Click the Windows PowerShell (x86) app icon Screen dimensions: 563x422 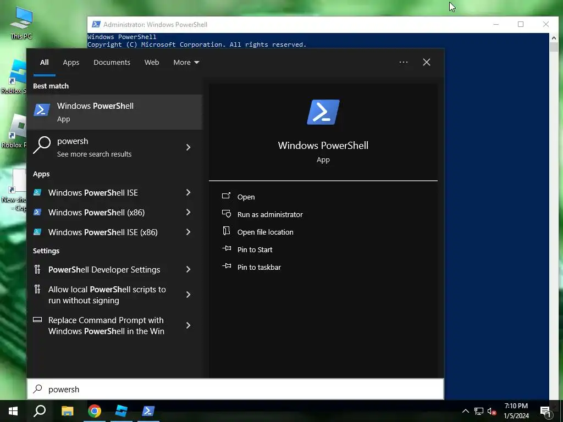click(37, 212)
